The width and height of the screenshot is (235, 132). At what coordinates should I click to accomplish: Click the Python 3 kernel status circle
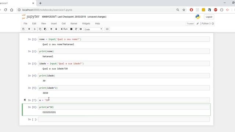(213, 23)
